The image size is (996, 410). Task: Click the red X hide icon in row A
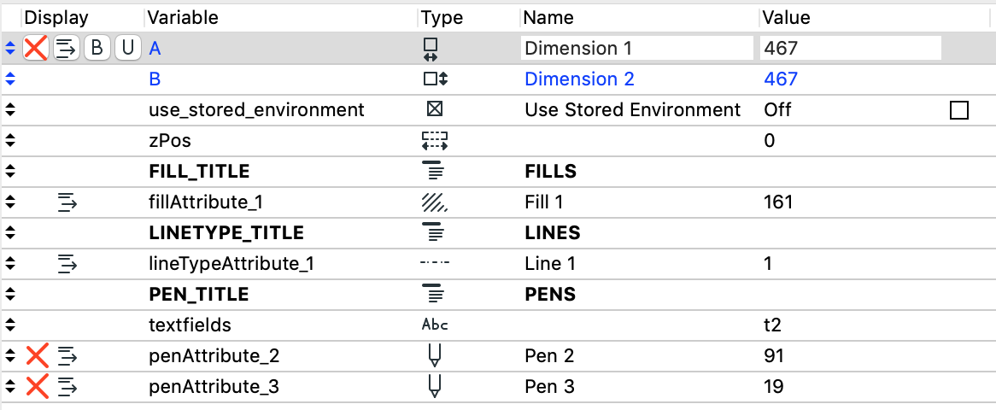click(x=36, y=49)
